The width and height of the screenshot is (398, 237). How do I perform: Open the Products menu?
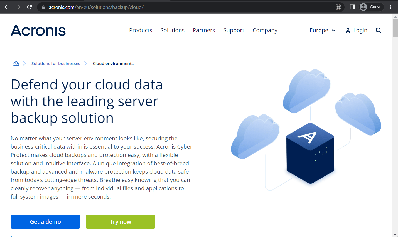coord(141,30)
